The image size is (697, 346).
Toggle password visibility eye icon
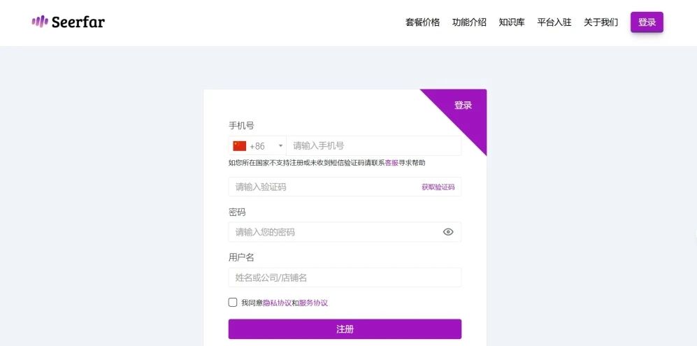click(448, 231)
